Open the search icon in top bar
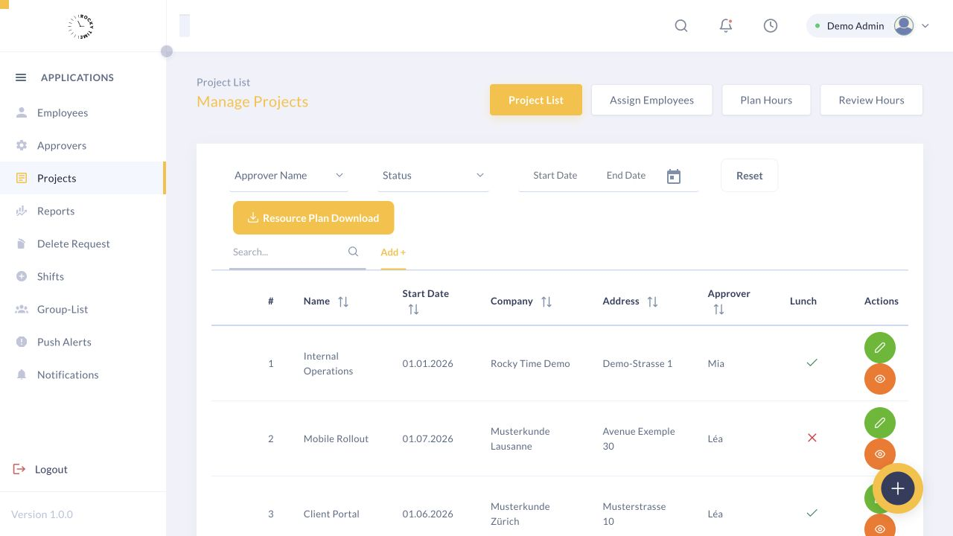The width and height of the screenshot is (953, 536). [681, 26]
